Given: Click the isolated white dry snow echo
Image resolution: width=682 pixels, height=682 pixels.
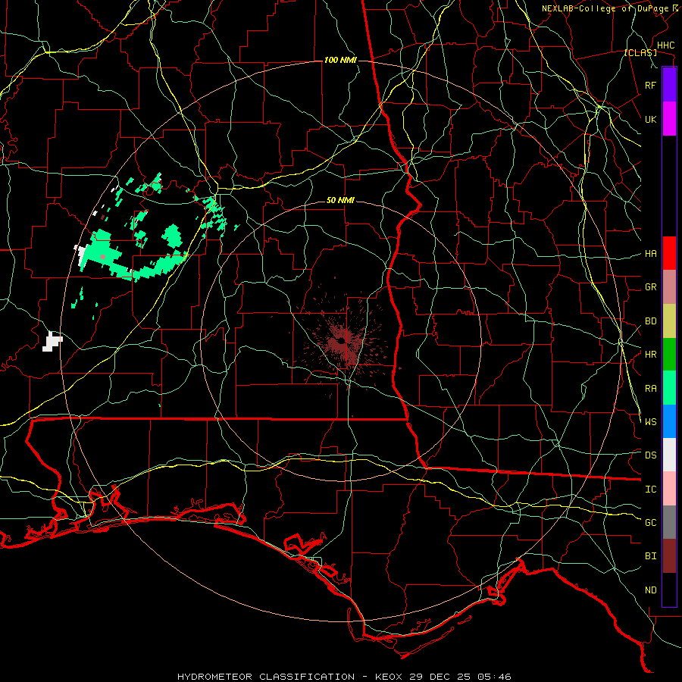Looking at the screenshot, I should (x=52, y=342).
